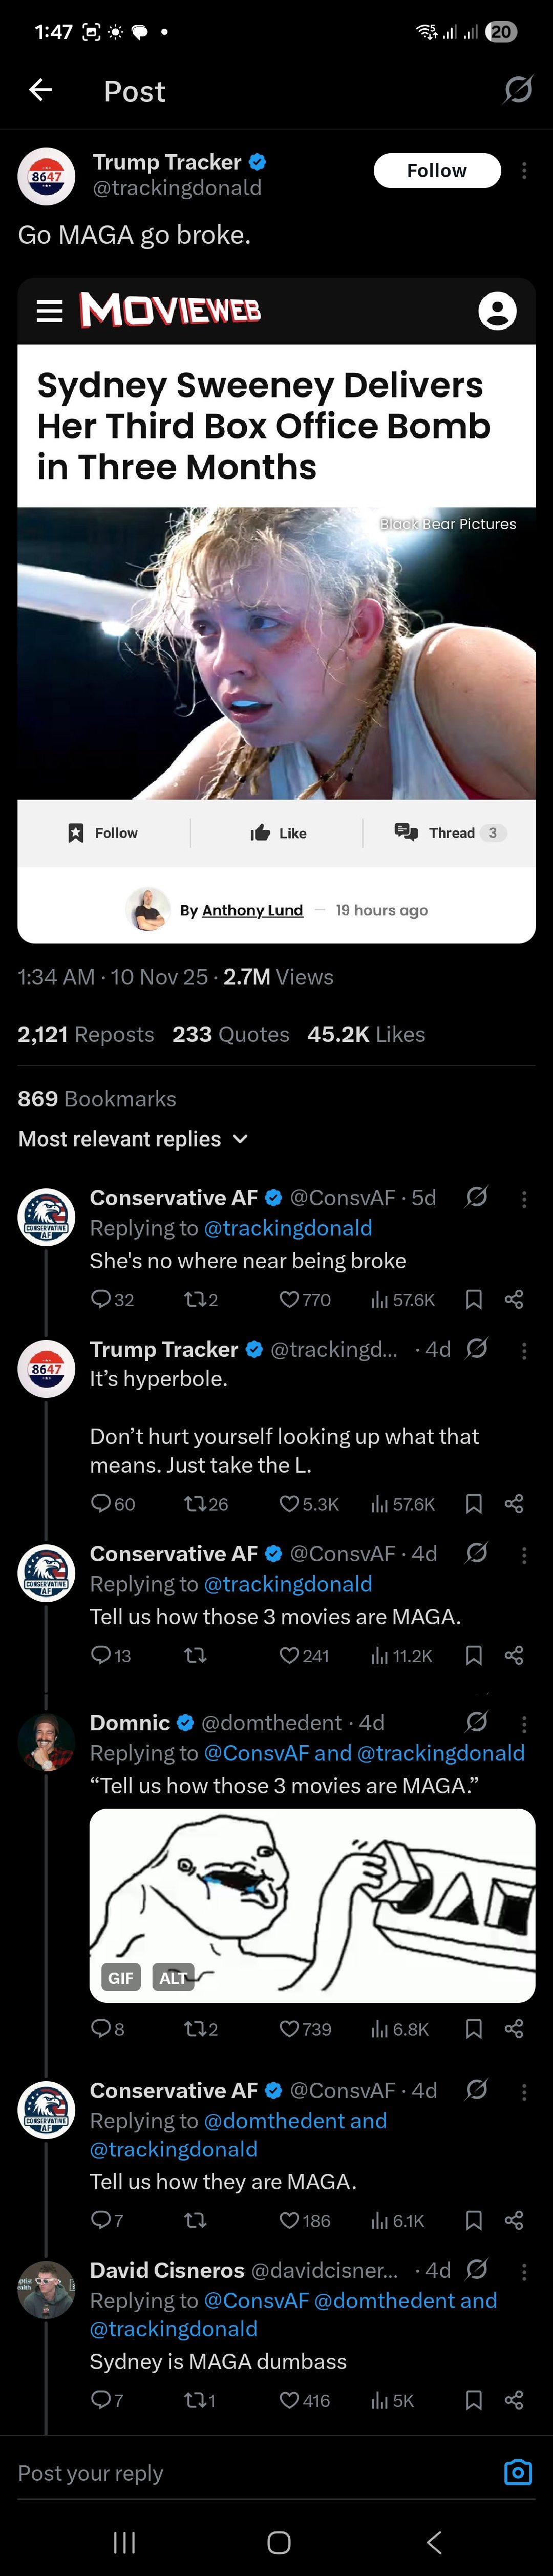Image resolution: width=553 pixels, height=2576 pixels.
Task: View the 233 Quotes list
Action: tap(230, 1034)
